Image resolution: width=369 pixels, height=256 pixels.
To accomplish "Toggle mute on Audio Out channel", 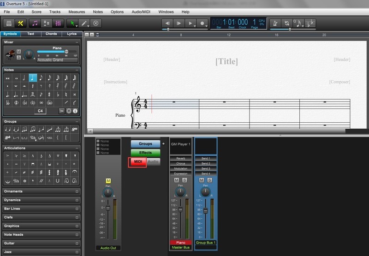I will (108, 180).
